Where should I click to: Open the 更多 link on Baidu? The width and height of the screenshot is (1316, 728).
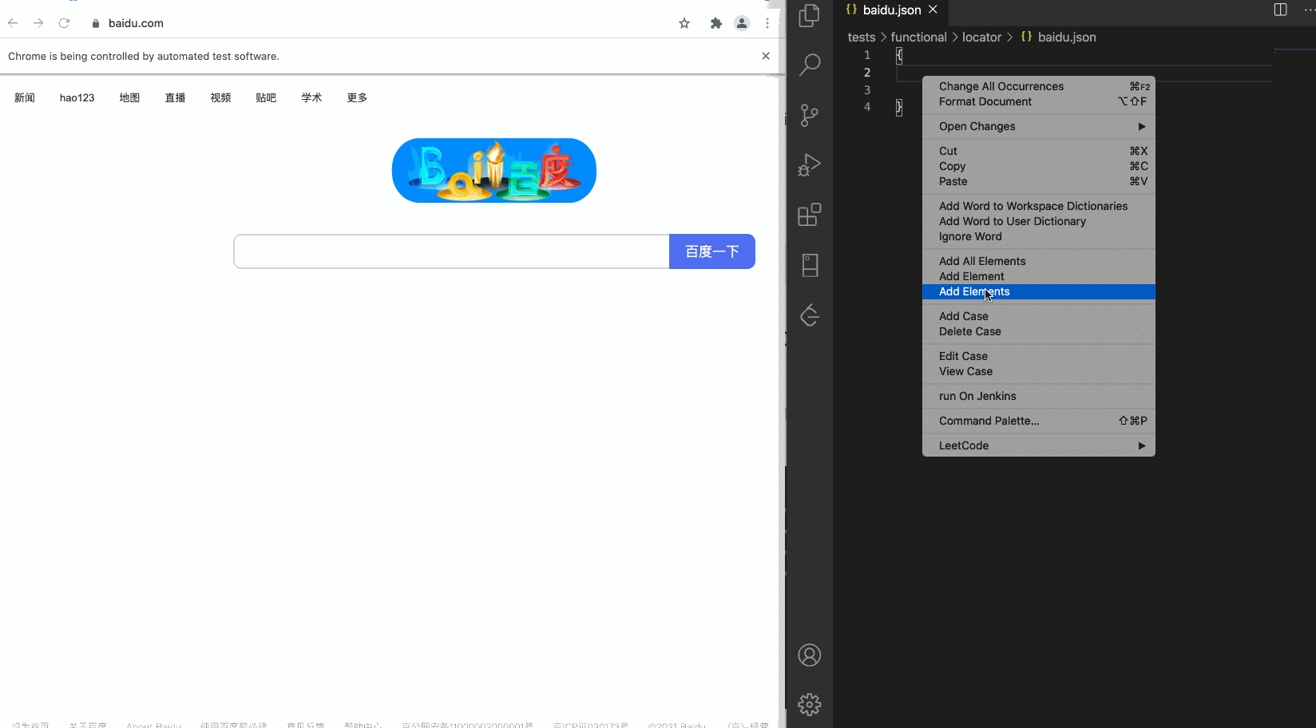coord(357,97)
